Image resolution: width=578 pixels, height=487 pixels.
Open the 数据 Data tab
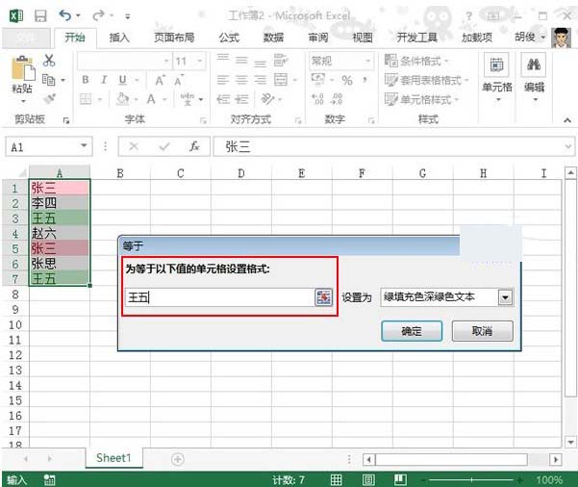(273, 38)
